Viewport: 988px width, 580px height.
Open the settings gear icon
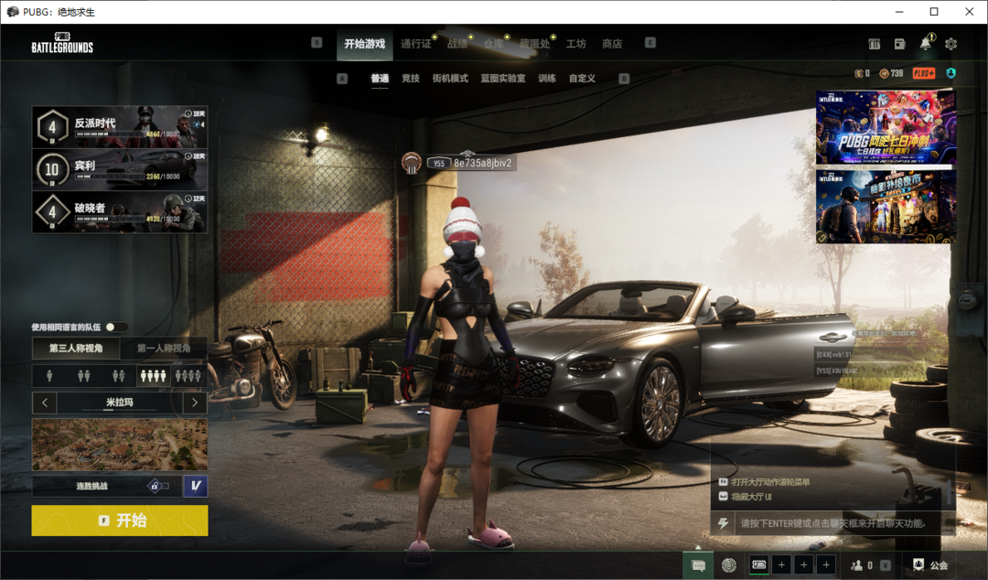click(950, 44)
